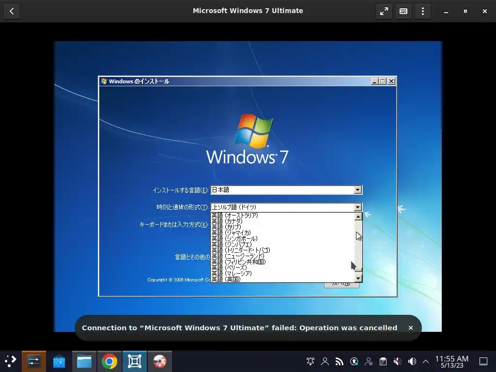
Task: Select 英語 (カナダ) from the list
Action: pyautogui.click(x=282, y=221)
